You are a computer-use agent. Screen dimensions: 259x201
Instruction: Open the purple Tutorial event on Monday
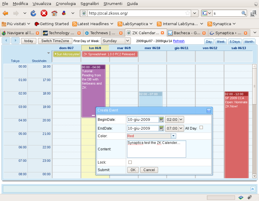tap(93, 91)
